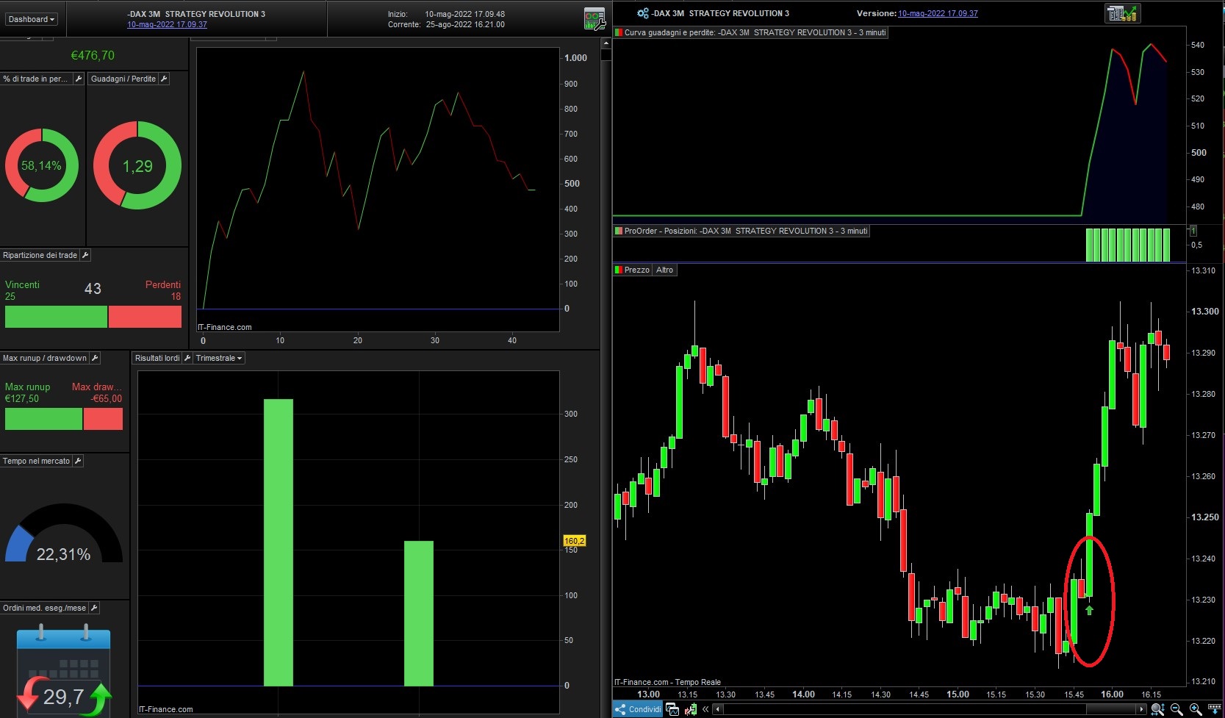
Task: Click the Versione date link above the equity chart
Action: (x=938, y=13)
